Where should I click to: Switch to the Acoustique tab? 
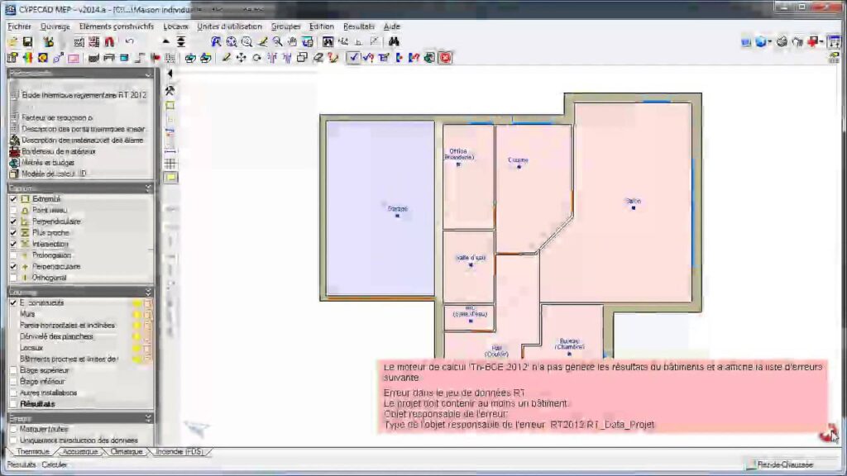click(80, 452)
